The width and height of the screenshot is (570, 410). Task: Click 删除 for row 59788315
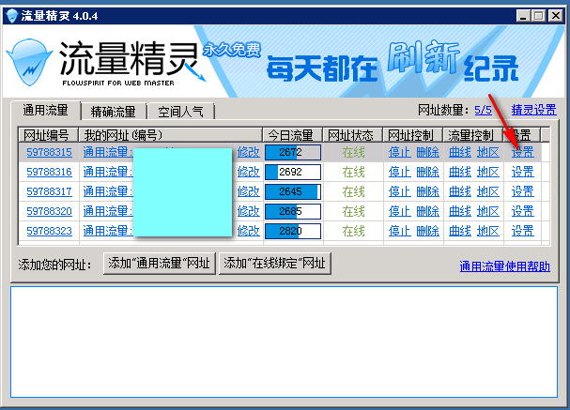[x=428, y=152]
